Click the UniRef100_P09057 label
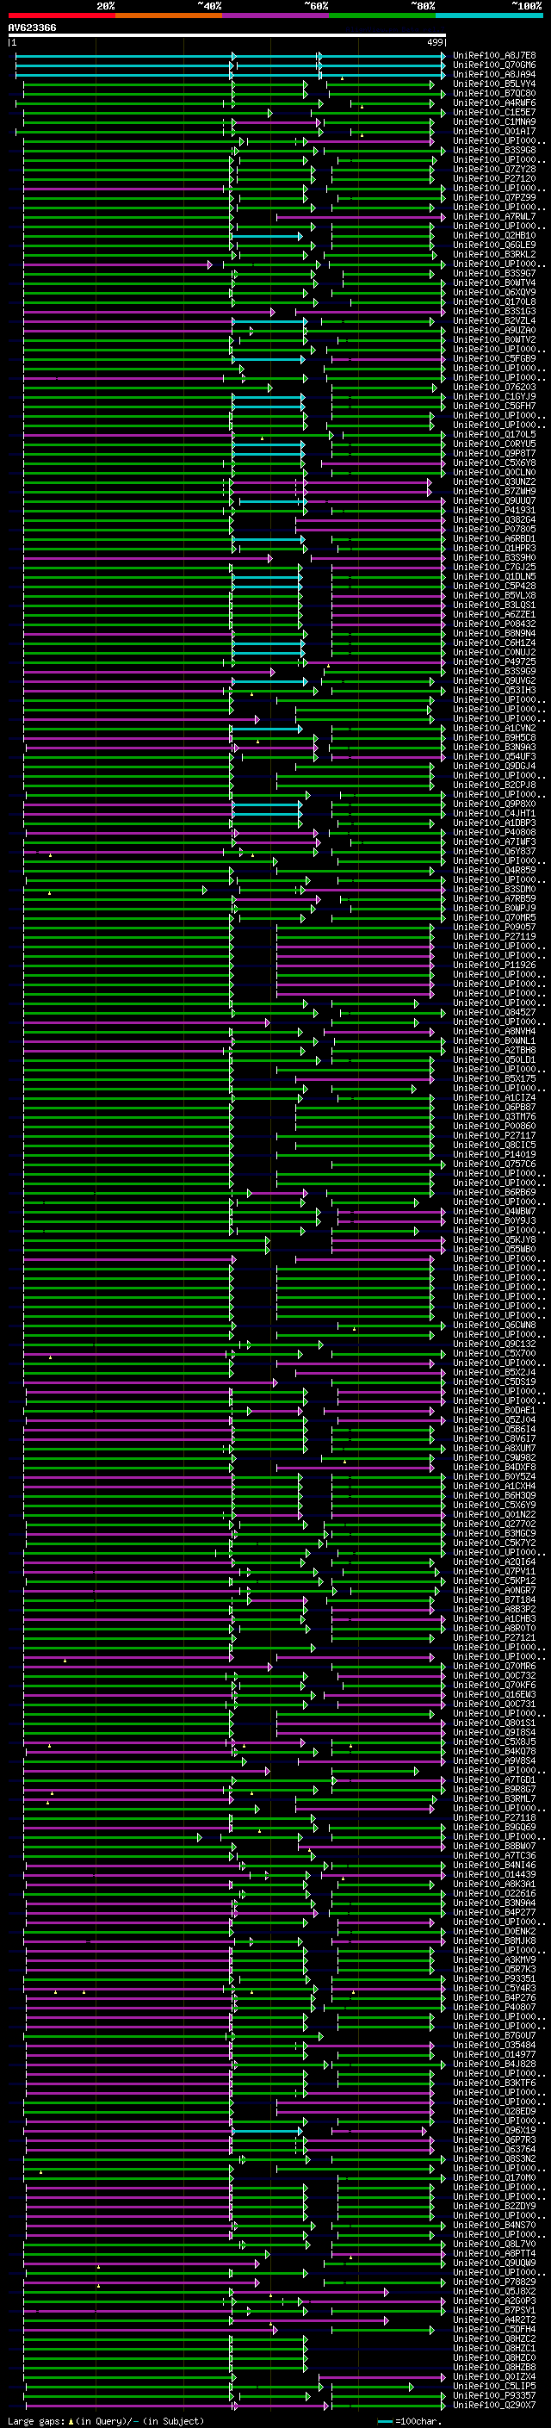Viewport: 551px width, 2428px height. pos(493,927)
